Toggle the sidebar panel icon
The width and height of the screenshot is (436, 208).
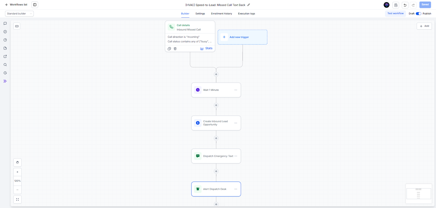[35, 5]
